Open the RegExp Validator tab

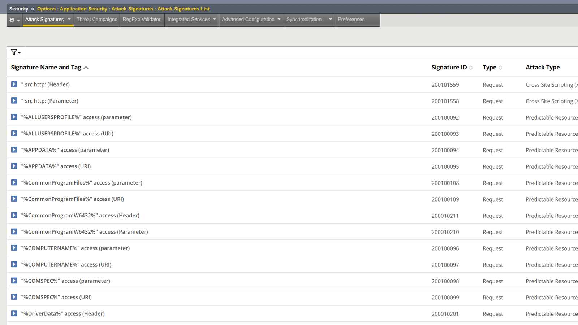point(142,19)
